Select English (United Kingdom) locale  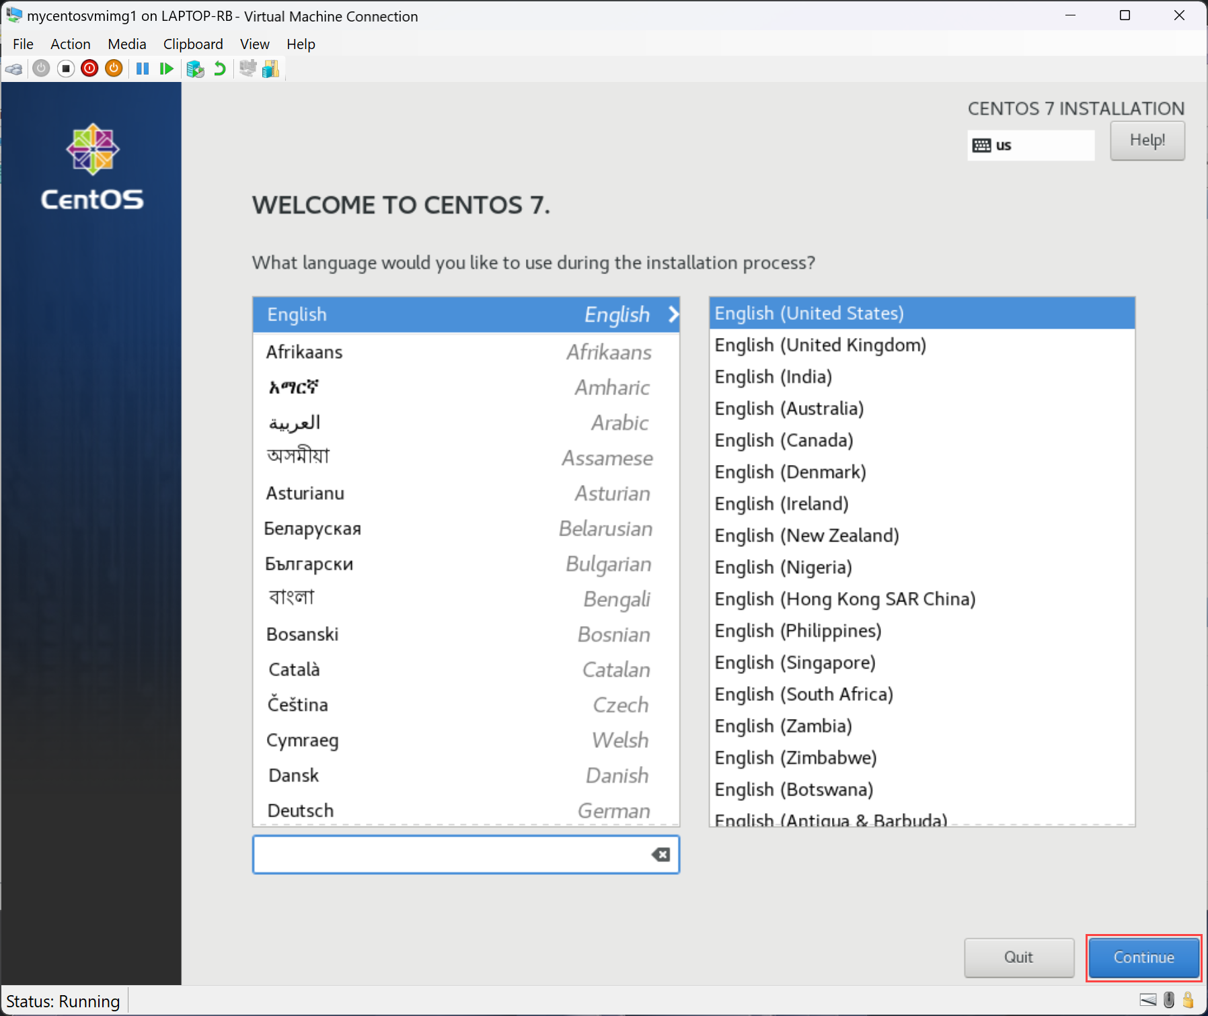[820, 345]
